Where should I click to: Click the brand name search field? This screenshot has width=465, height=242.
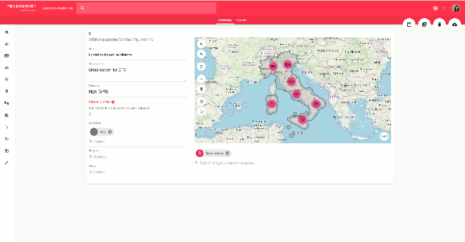(x=292, y=163)
